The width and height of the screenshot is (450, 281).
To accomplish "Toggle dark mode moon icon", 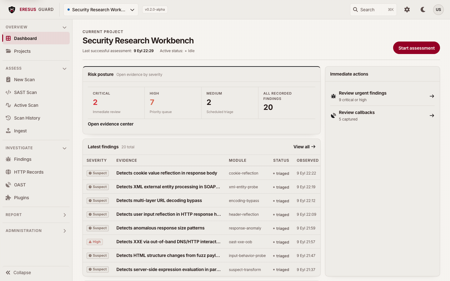I will pos(423,10).
